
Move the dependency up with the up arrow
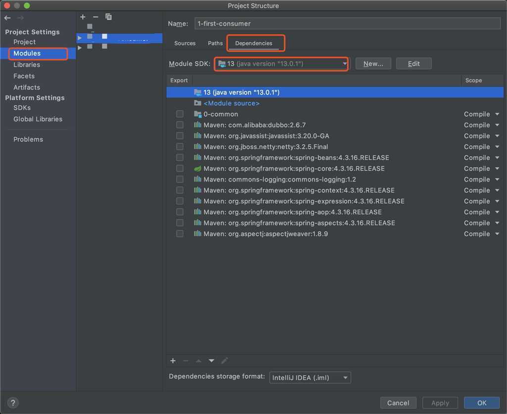199,361
